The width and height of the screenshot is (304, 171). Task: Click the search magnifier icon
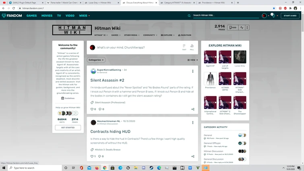pos(189,16)
